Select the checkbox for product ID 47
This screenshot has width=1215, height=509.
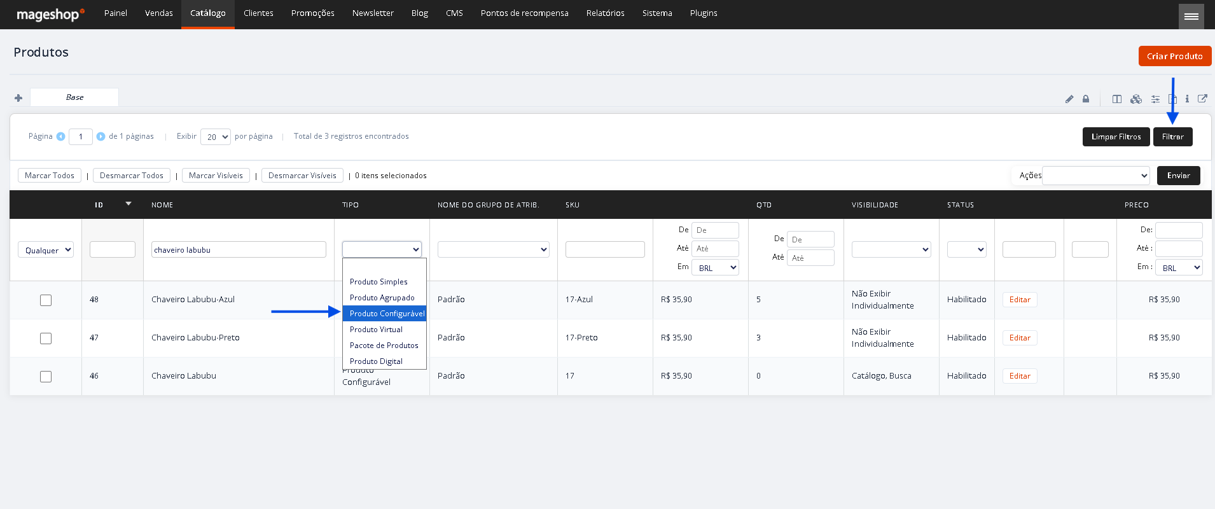(46, 338)
